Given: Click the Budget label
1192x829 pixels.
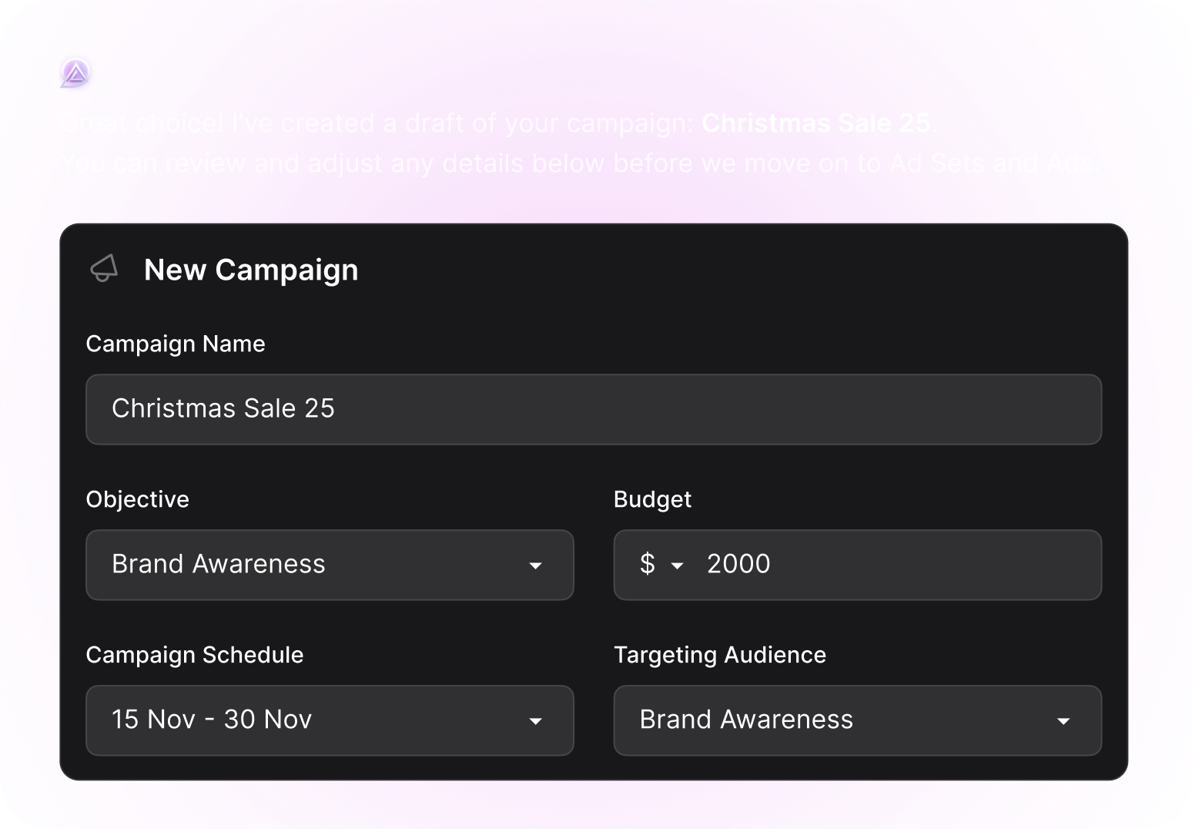Looking at the screenshot, I should pyautogui.click(x=653, y=499).
